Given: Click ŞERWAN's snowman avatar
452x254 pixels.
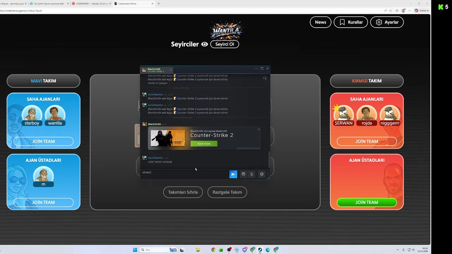Looking at the screenshot, I should tap(344, 114).
